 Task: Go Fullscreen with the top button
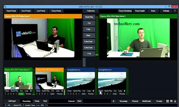coord(91,11)
